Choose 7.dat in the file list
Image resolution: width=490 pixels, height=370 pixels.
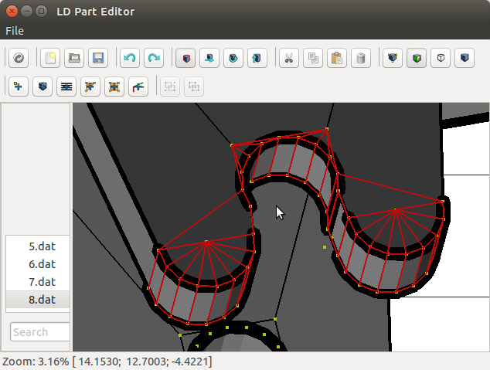click(x=43, y=282)
